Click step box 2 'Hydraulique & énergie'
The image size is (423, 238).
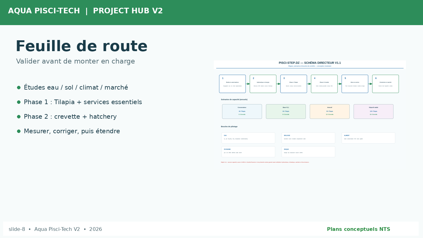pos(263,84)
